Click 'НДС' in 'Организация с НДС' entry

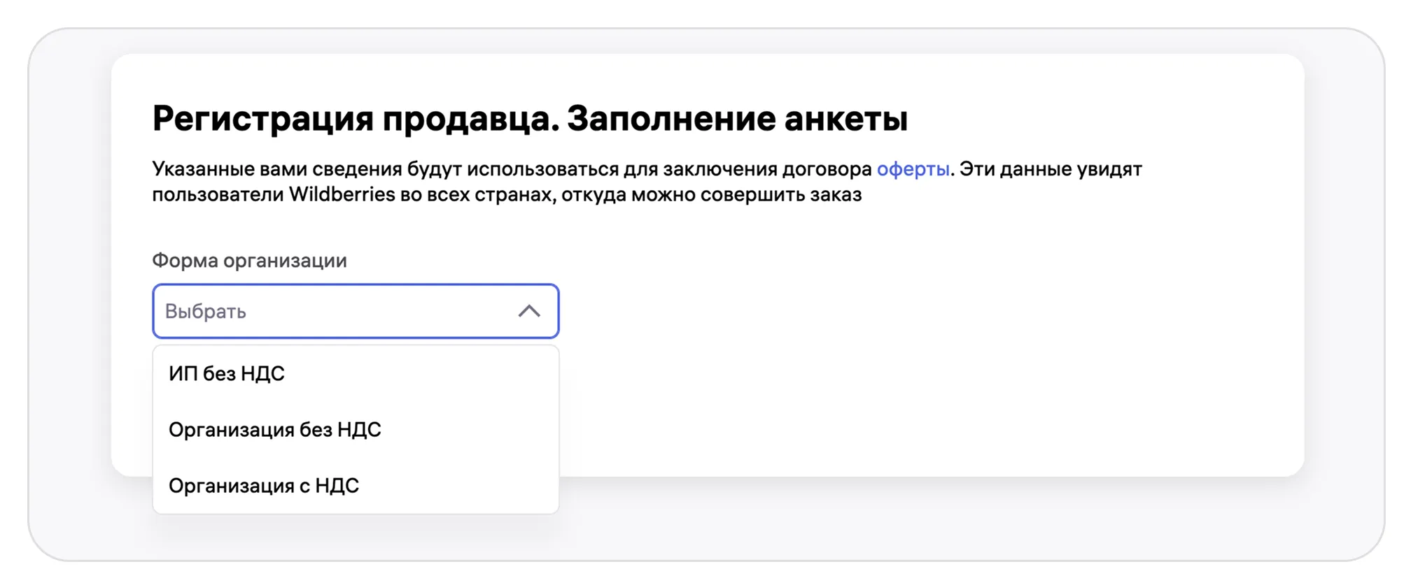click(x=337, y=486)
